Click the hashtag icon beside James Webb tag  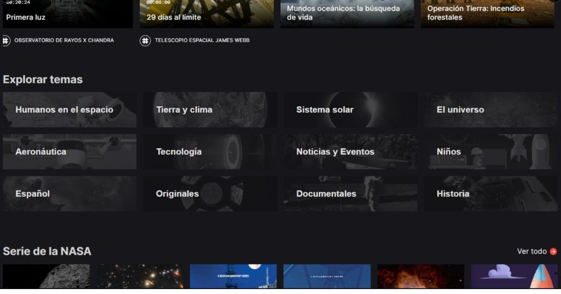[x=145, y=41]
